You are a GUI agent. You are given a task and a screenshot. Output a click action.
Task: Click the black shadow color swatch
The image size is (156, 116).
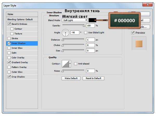pos(92,20)
